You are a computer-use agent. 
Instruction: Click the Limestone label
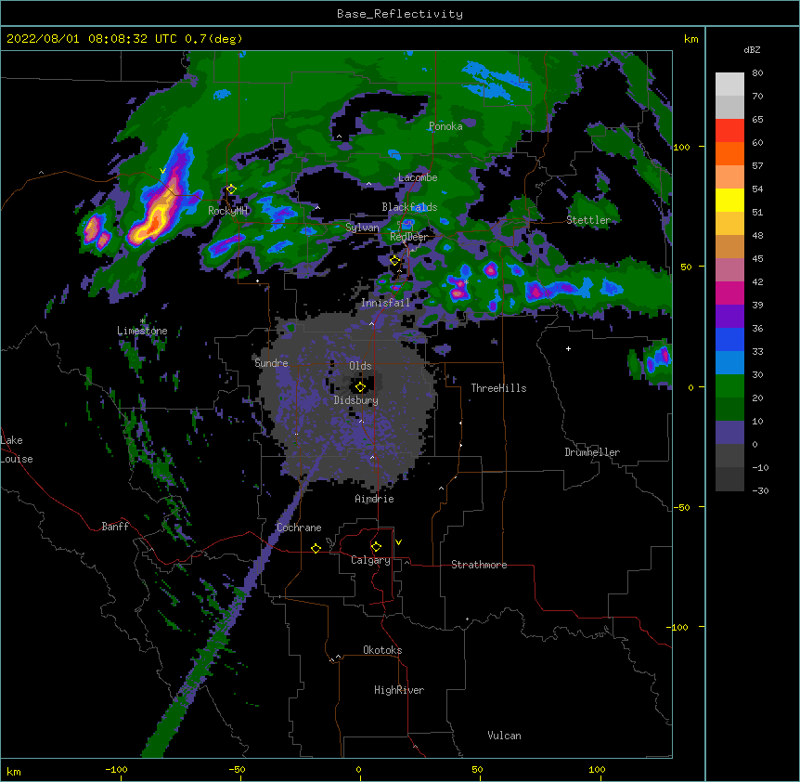(142, 331)
